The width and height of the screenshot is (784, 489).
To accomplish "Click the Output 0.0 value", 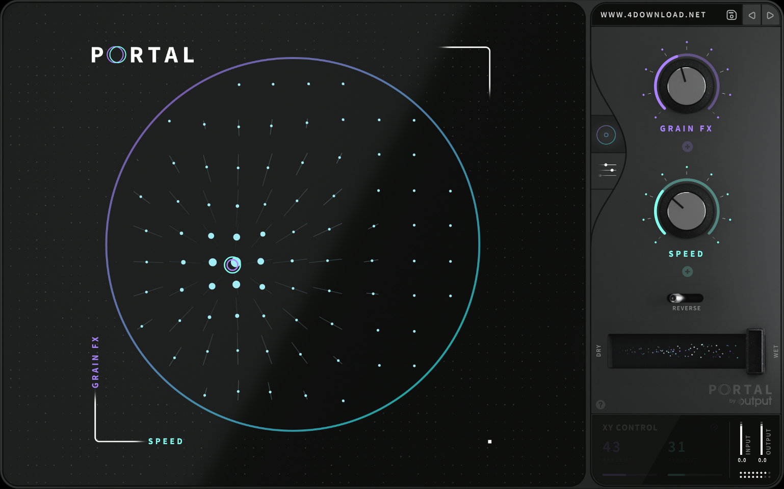I will pos(762,460).
